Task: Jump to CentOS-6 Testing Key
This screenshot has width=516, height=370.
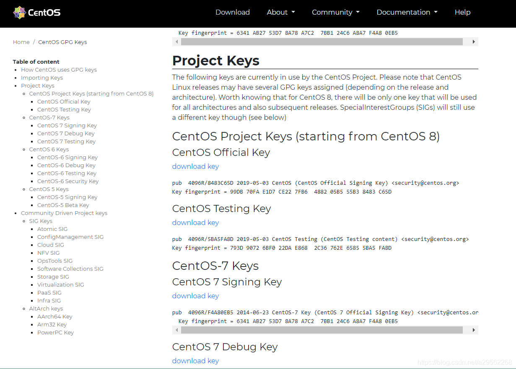Action: 67,173
